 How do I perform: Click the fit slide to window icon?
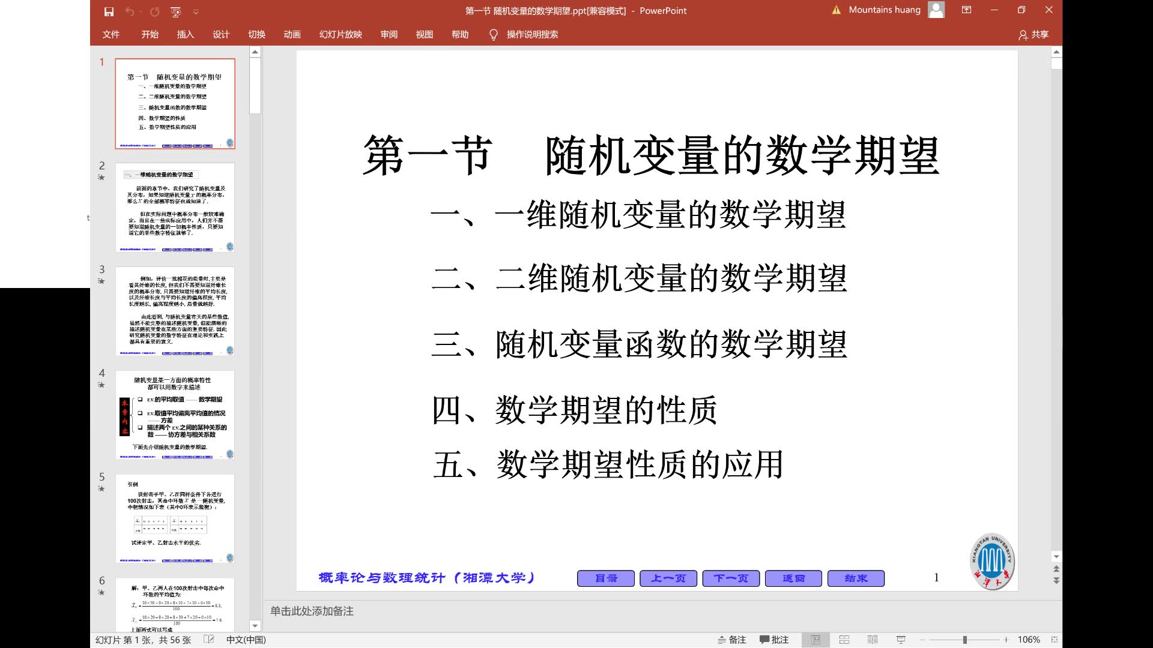point(1054,640)
